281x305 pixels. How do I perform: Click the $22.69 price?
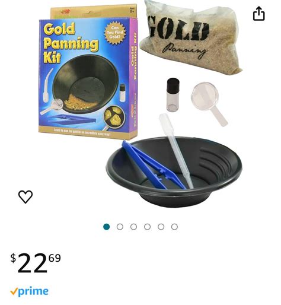pos(36,263)
